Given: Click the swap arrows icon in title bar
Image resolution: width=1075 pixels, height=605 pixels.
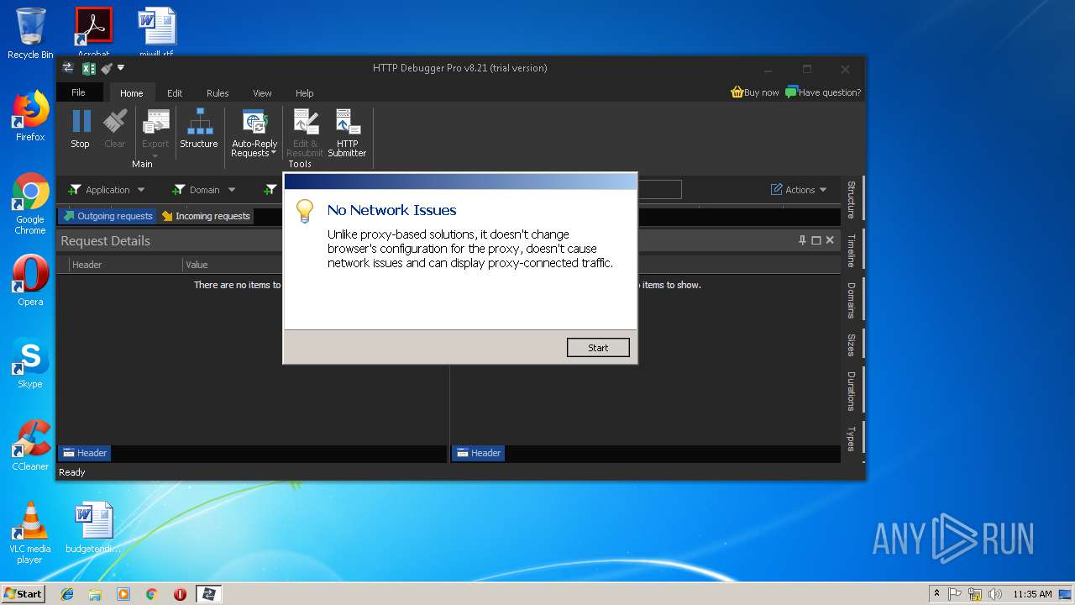Looking at the screenshot, I should tap(68, 68).
